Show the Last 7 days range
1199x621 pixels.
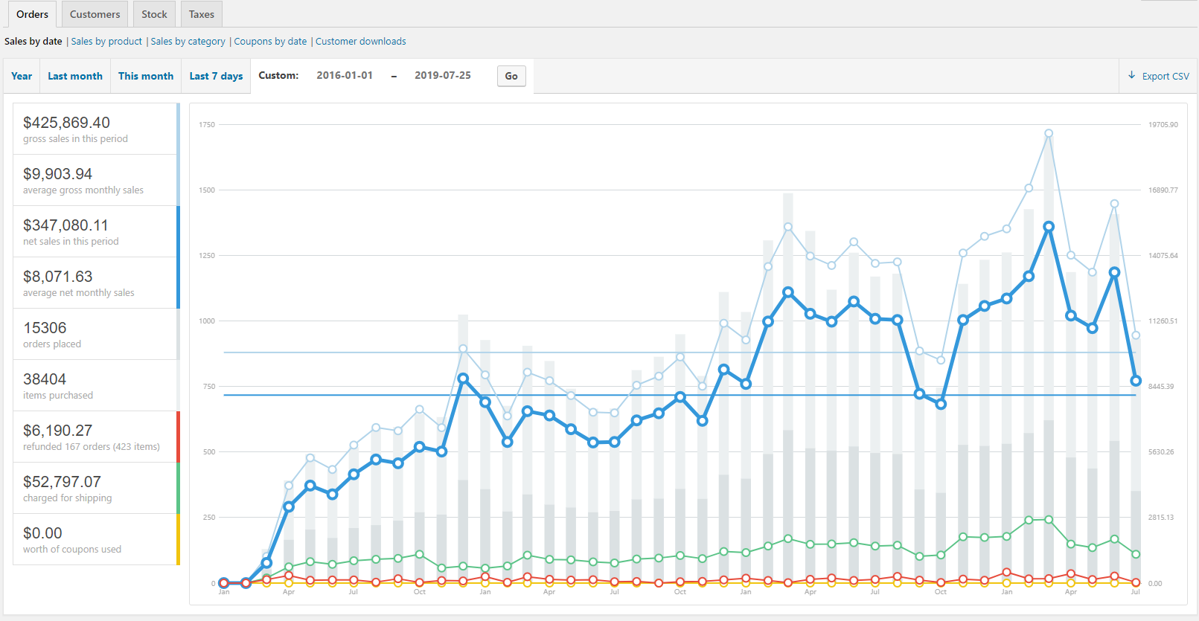pyautogui.click(x=216, y=76)
